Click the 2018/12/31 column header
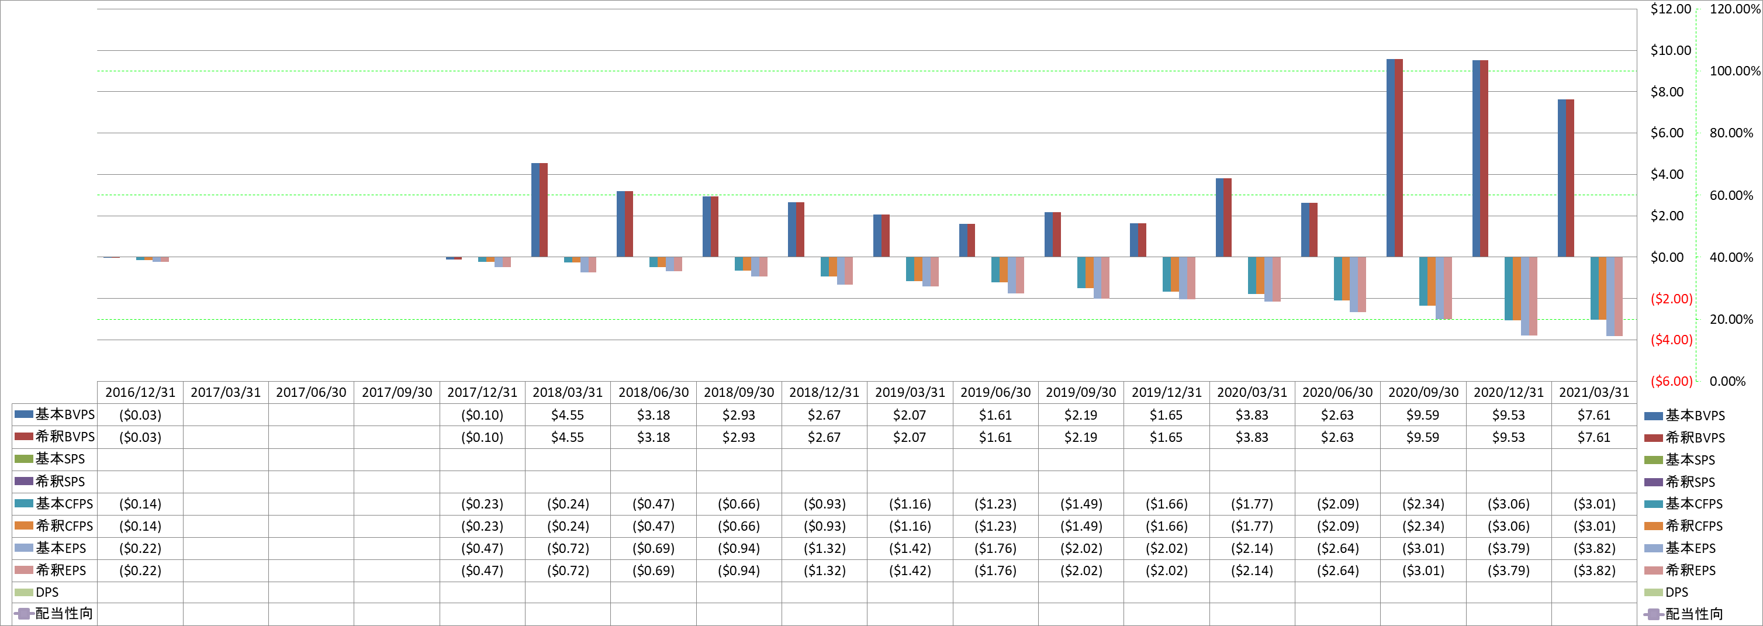1763x626 pixels. point(824,392)
